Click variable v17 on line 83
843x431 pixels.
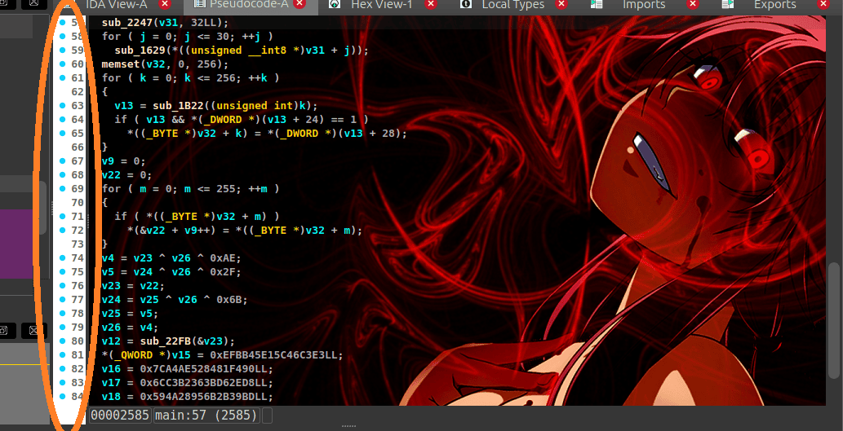[111, 383]
